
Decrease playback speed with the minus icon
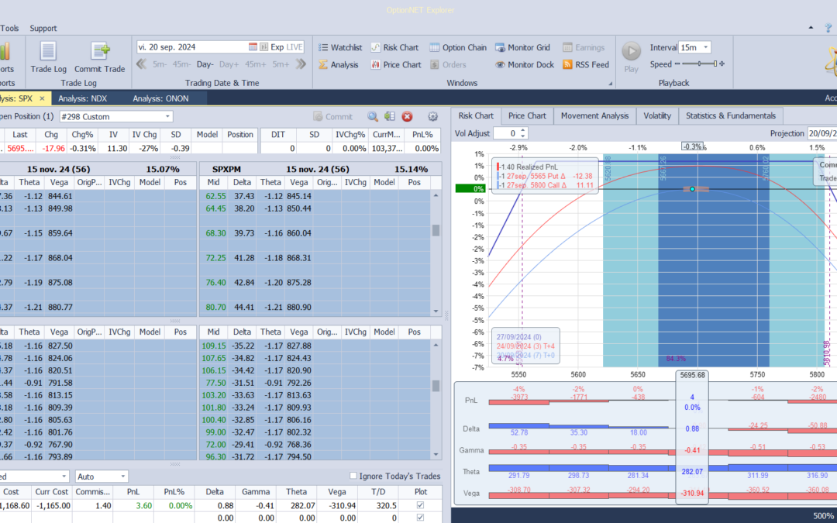tap(677, 64)
